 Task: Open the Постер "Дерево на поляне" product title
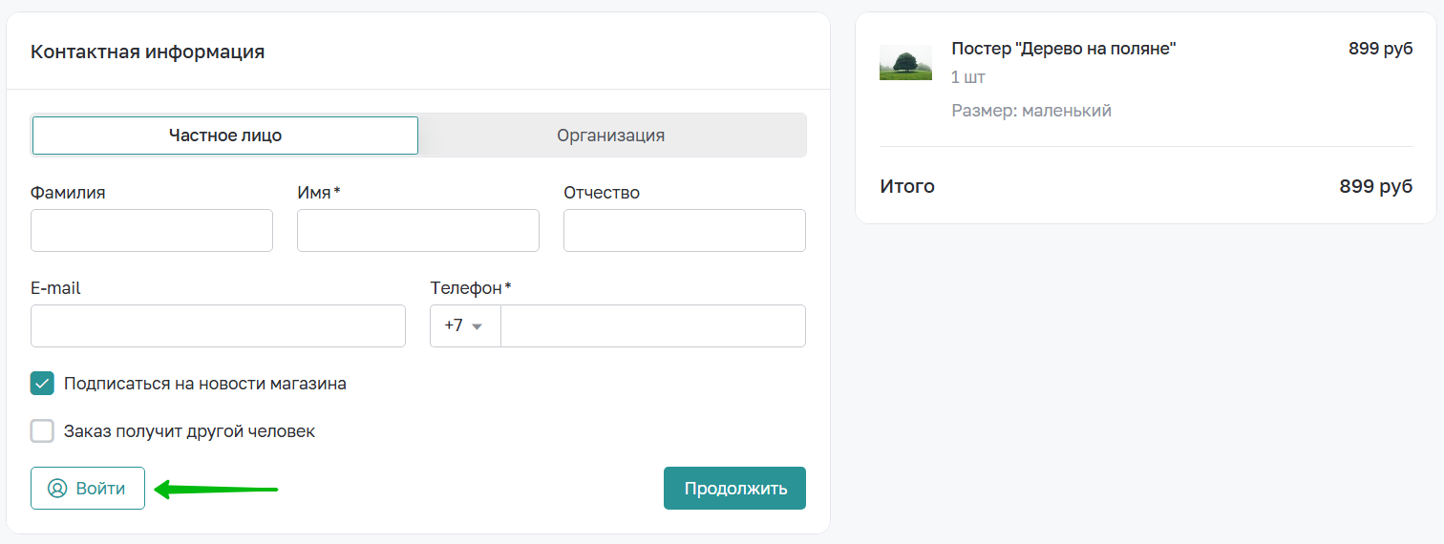[x=1063, y=49]
